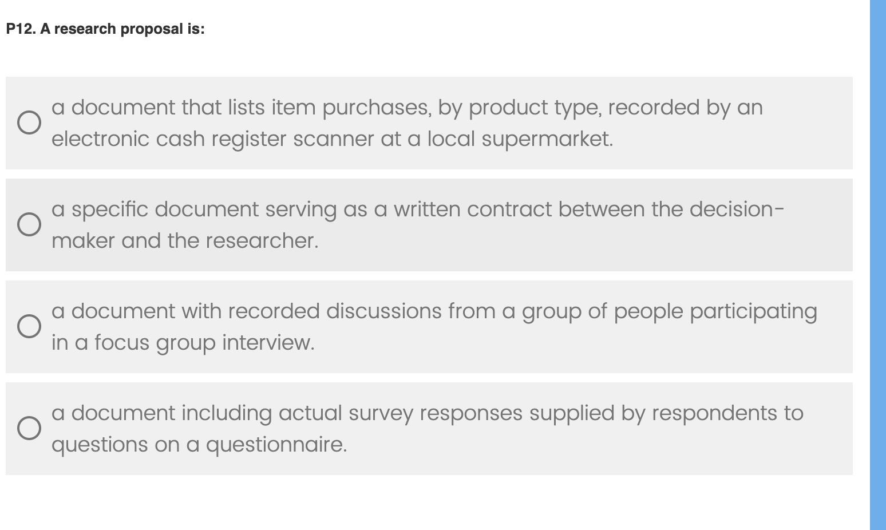The width and height of the screenshot is (886, 530).
Task: Select the radio button for the cash register option
Action: [30, 122]
